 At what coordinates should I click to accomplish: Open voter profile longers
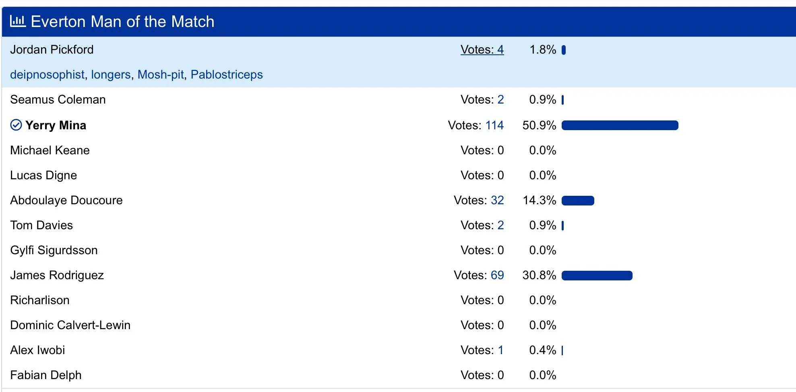111,75
